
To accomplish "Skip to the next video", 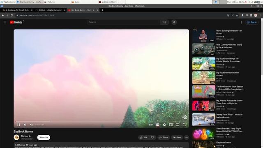I will [25, 125].
